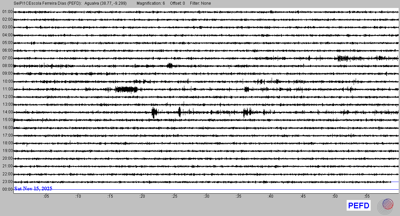Click the small burst near :24 on 08:00 trace

tap(170, 65)
